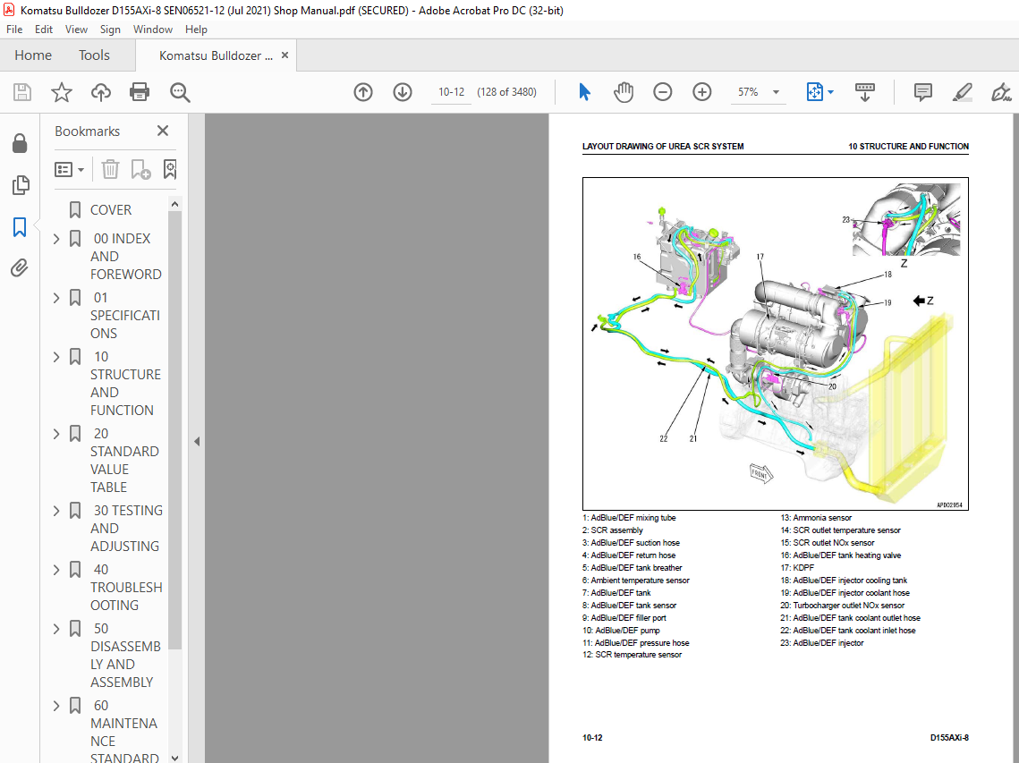Click the upload to cloud icon

[x=101, y=92]
